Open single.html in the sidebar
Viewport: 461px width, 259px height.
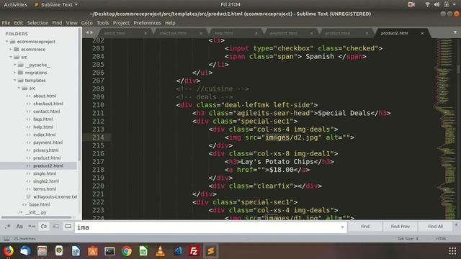point(45,173)
